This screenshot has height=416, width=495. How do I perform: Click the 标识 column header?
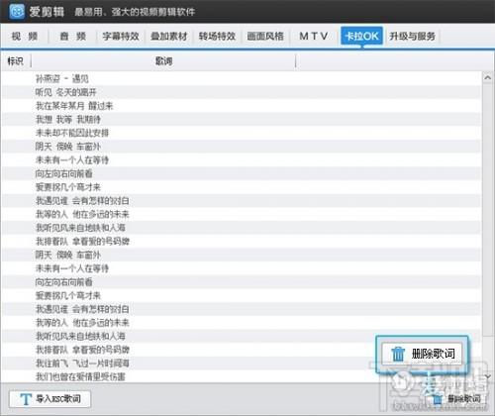(16, 61)
